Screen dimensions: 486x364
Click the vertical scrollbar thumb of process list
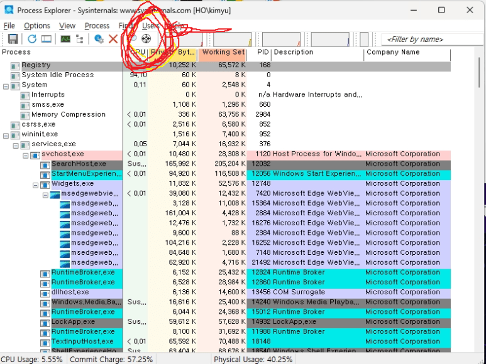pyautogui.click(x=479, y=72)
